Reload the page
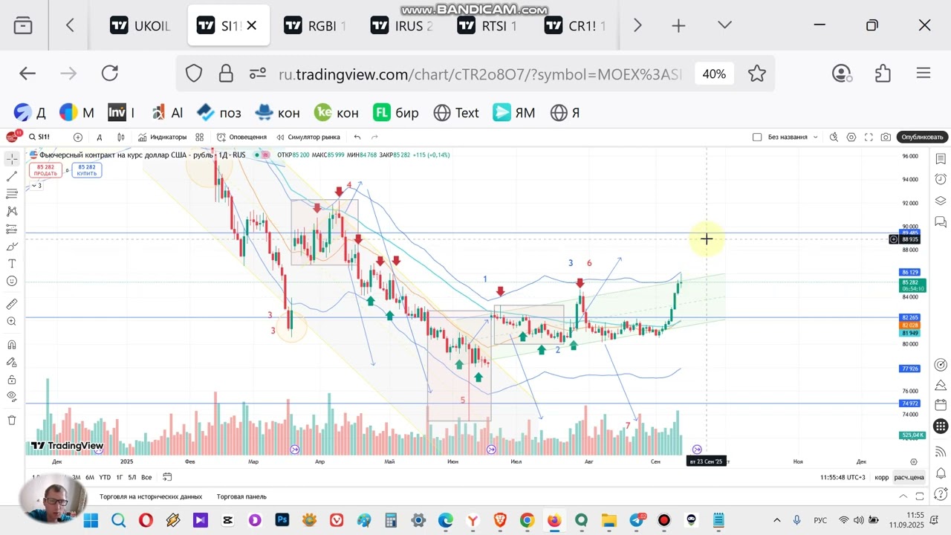Image resolution: width=951 pixels, height=535 pixels. (x=110, y=73)
